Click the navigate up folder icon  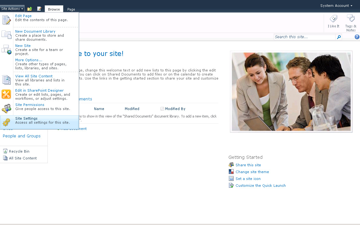point(29,9)
